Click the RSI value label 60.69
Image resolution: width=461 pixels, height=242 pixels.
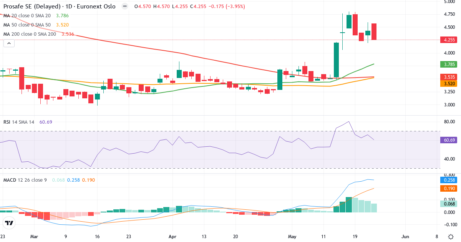pos(449,140)
